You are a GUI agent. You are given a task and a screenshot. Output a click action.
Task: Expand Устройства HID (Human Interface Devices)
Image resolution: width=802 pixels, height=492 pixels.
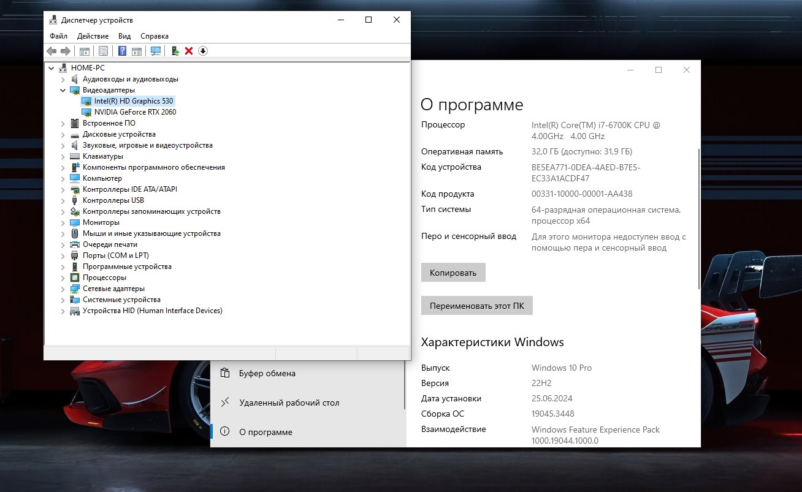(x=63, y=311)
